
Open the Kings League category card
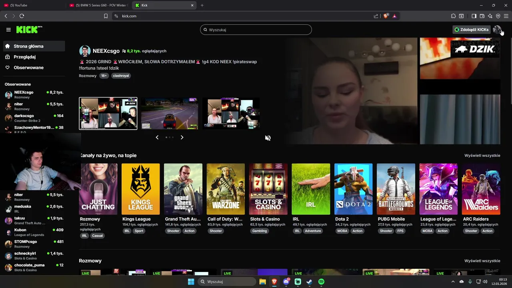(140, 189)
